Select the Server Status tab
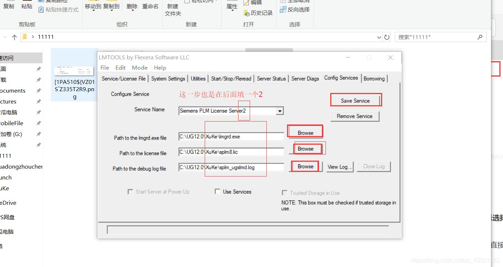The height and width of the screenshot is (267, 503). 271,79
